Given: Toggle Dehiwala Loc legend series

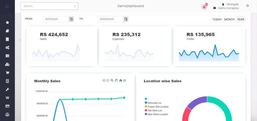Looking at the screenshot, I should point(154,103).
